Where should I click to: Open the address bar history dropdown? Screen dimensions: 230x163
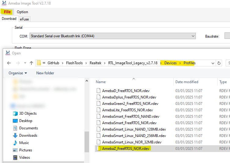(x=213, y=63)
